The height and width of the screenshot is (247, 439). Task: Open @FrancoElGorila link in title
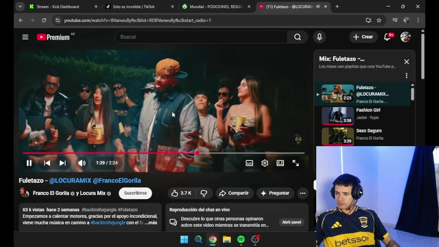tap(117, 180)
